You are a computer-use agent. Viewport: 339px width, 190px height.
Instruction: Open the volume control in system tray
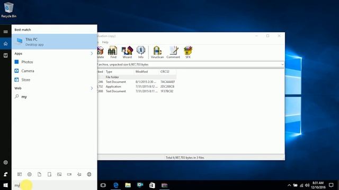(307, 185)
